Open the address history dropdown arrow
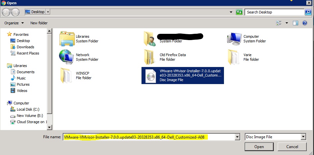314x155 pixels. click(x=231, y=12)
